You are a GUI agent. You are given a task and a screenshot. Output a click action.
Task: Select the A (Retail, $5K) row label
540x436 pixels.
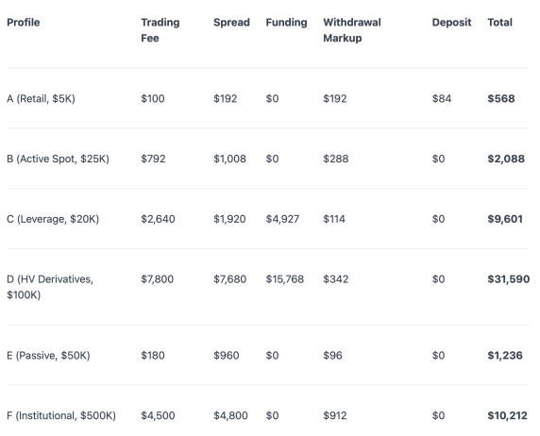(x=41, y=99)
